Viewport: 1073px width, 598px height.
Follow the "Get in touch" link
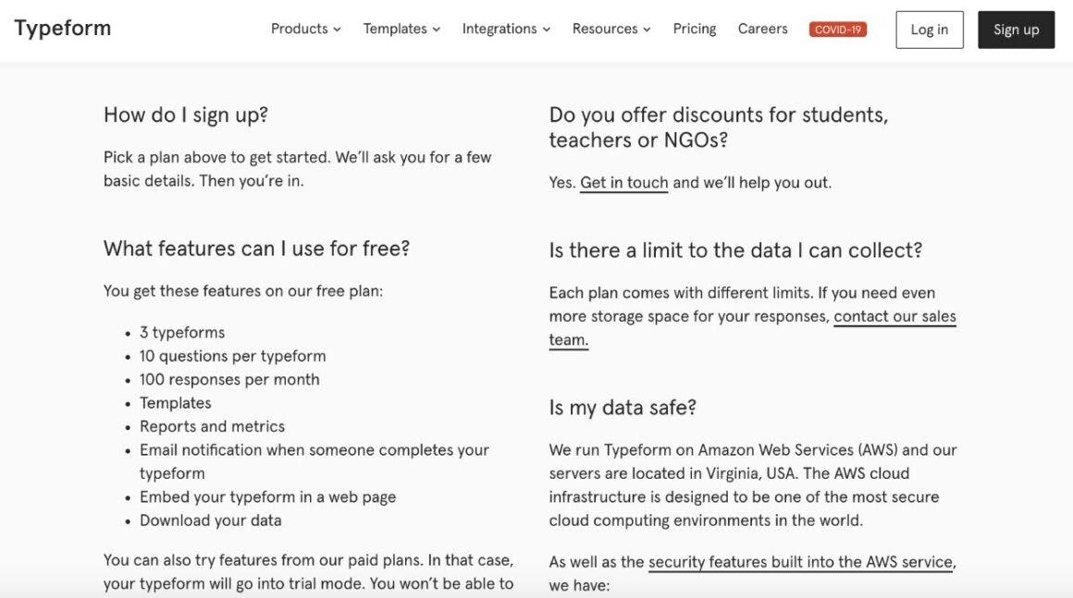(623, 183)
